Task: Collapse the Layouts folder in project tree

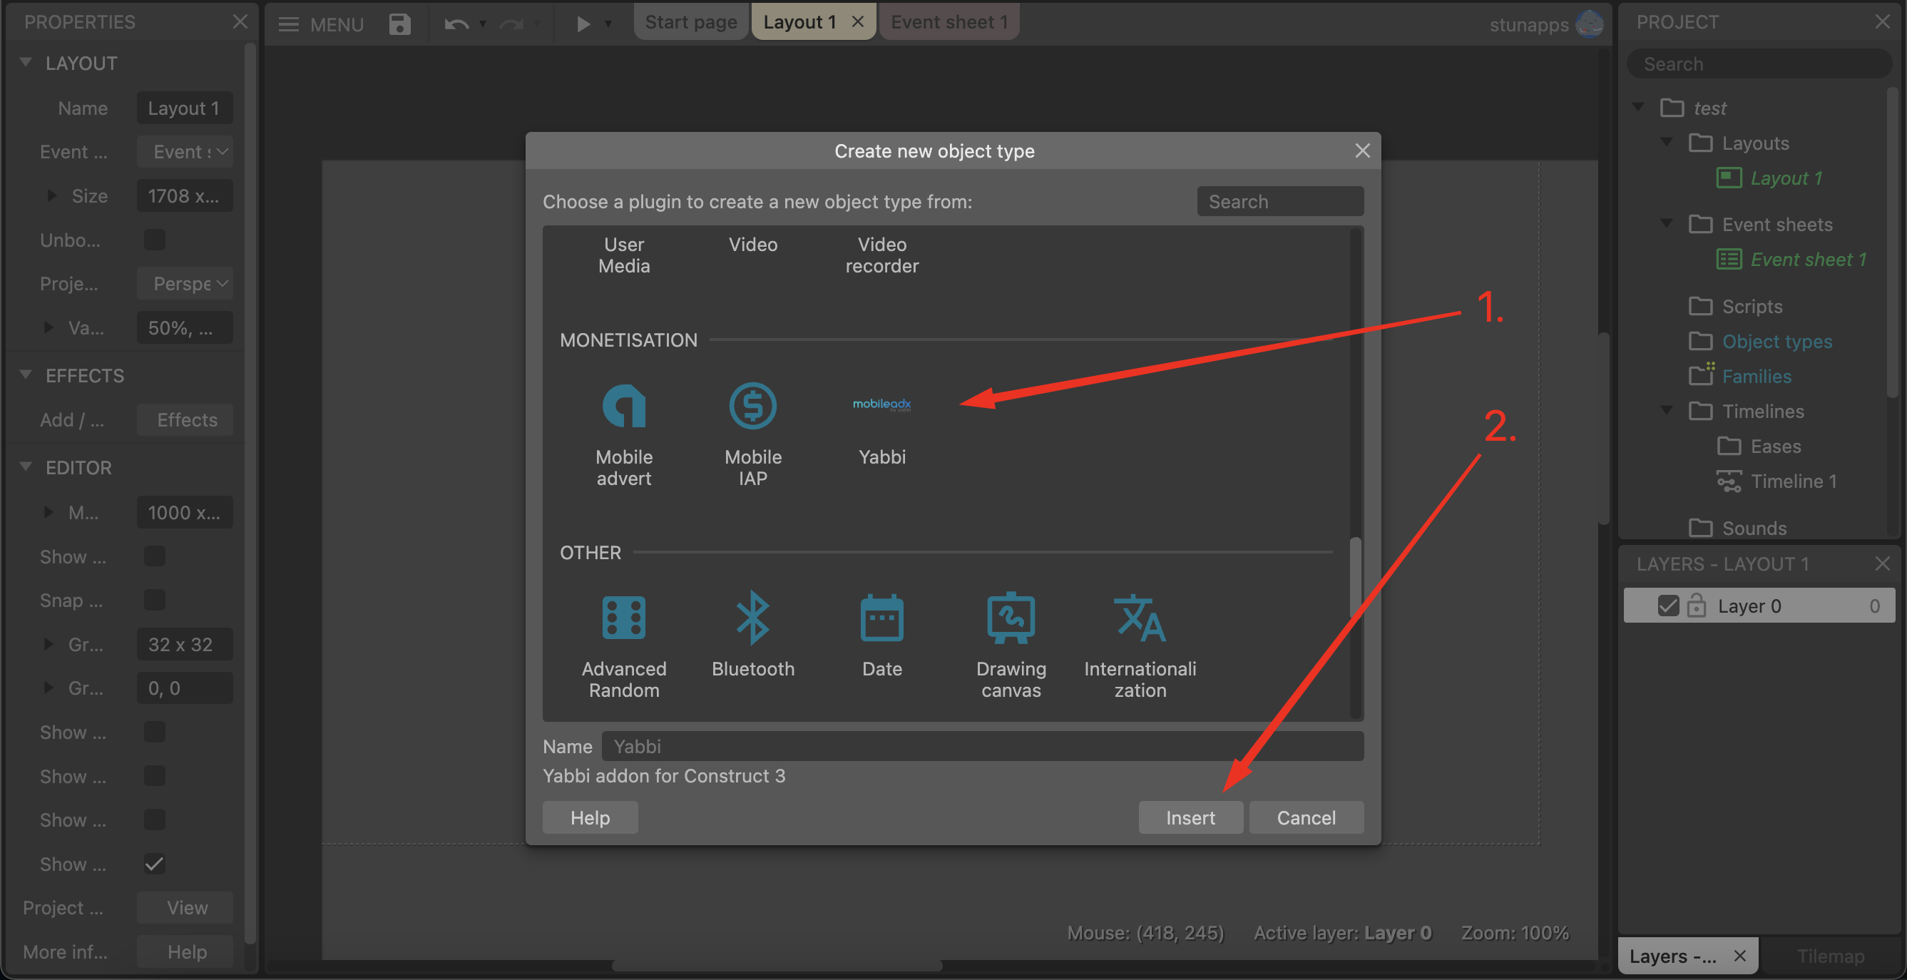Action: tap(1667, 142)
